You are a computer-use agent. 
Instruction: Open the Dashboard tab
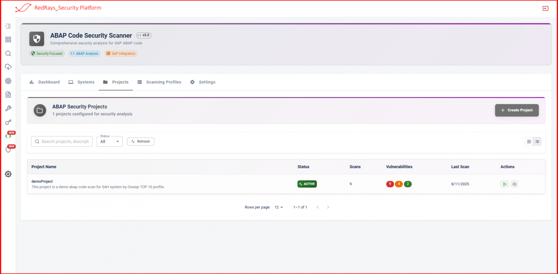[x=45, y=82]
